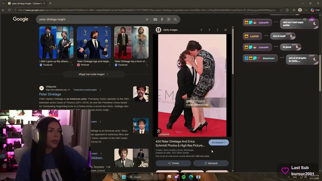322x181 pixels.
Task: Open options for the Pinterest image result
Action: coord(109,65)
